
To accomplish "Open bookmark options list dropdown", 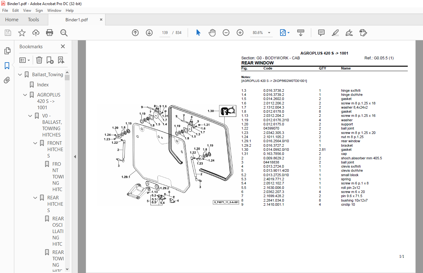I will (25, 60).
